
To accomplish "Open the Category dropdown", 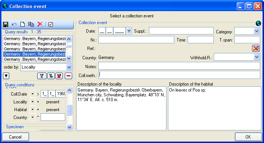I will (x=257, y=31).
